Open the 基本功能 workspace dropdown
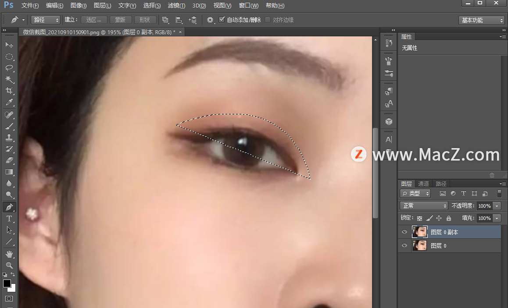 [482, 21]
